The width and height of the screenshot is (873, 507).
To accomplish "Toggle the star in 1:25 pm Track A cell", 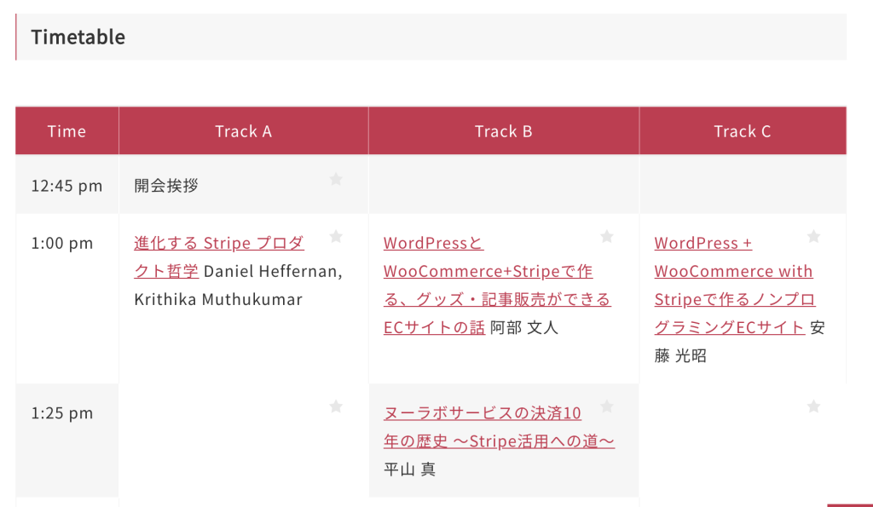I will [x=336, y=406].
